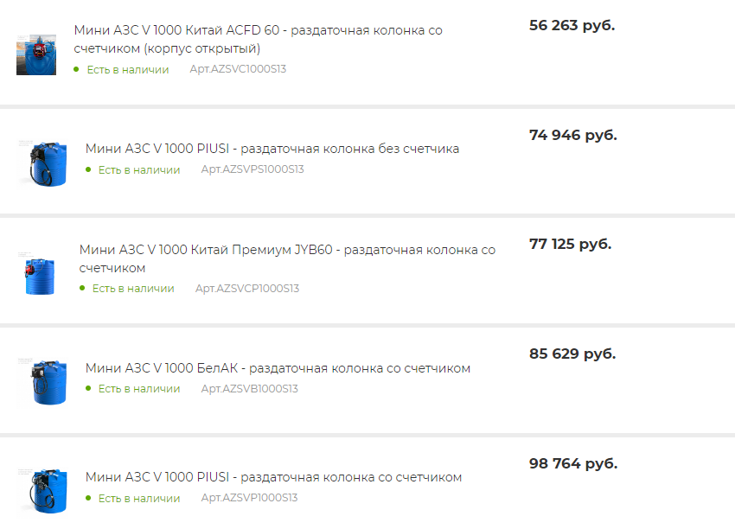Open the Китай Премиум JYB60 product thumbnail
This screenshot has width=735, height=529.
36,274
